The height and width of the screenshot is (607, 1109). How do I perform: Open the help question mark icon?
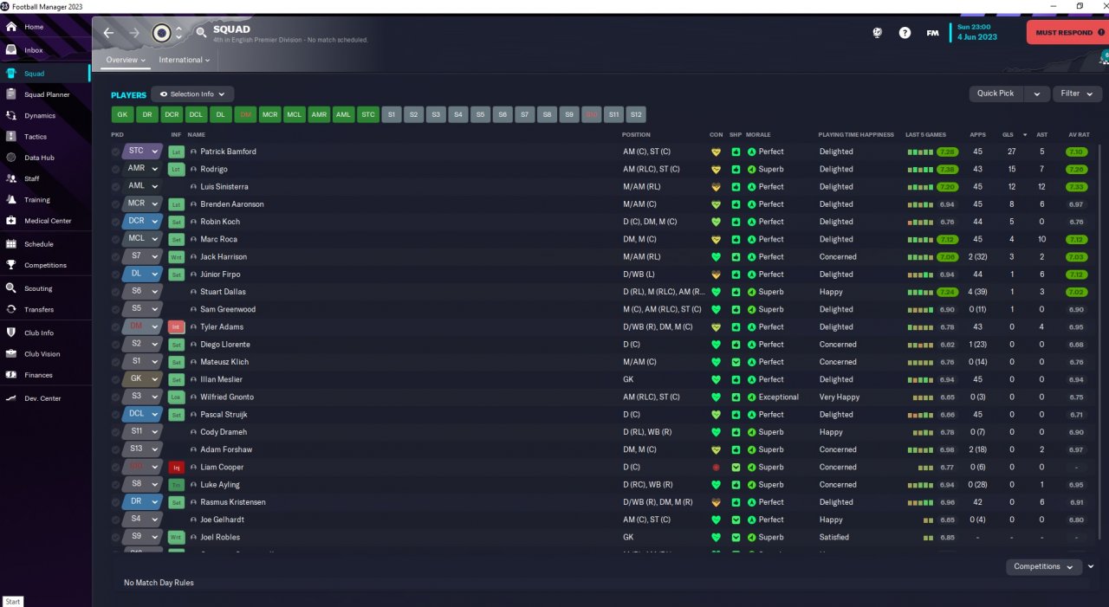[905, 33]
